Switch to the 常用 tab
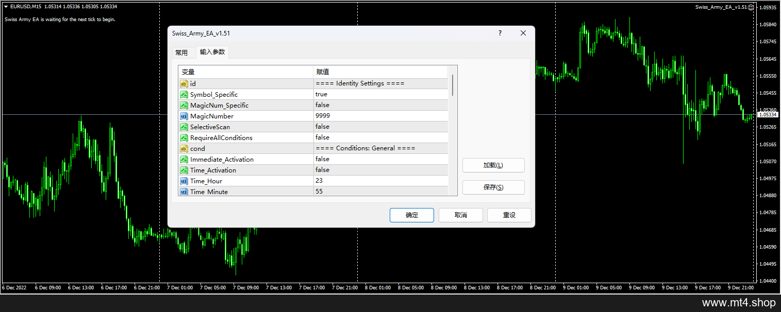Image resolution: width=781 pixels, height=312 pixels. [x=181, y=53]
